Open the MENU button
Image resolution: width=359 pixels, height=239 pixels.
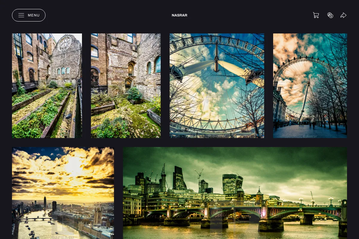(x=29, y=15)
